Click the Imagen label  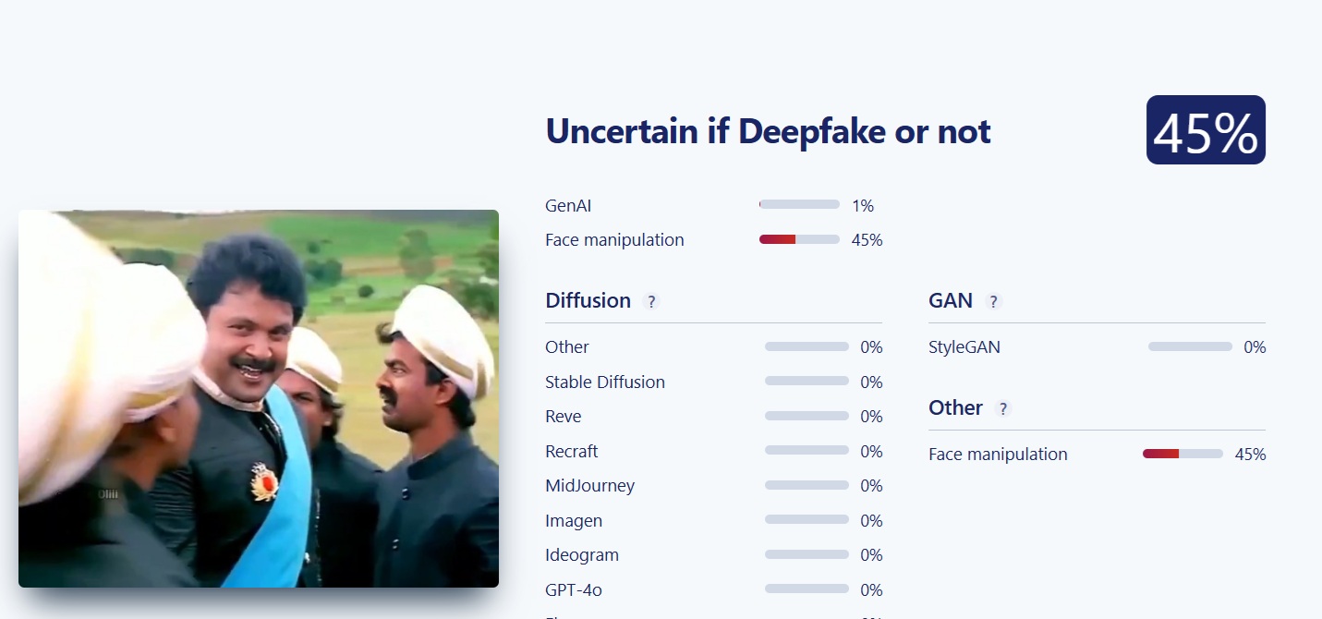(x=574, y=521)
